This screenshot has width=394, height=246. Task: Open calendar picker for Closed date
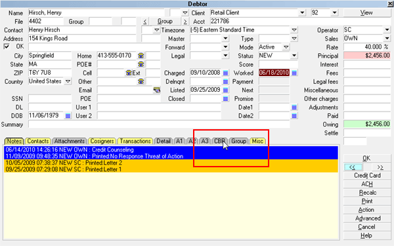coord(225,98)
